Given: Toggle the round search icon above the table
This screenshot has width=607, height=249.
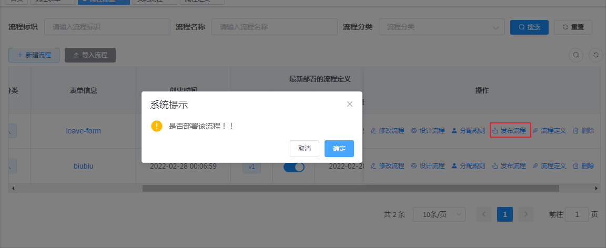Looking at the screenshot, I should point(575,55).
